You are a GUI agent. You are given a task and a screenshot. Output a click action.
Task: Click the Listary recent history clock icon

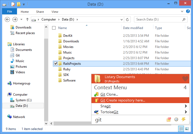coord(176,119)
